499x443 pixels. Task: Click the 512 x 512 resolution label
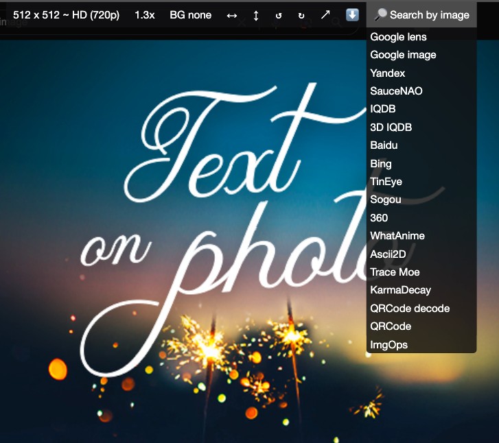[x=66, y=15]
